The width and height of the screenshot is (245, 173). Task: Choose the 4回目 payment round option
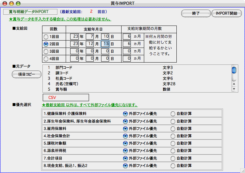[x=46, y=59]
